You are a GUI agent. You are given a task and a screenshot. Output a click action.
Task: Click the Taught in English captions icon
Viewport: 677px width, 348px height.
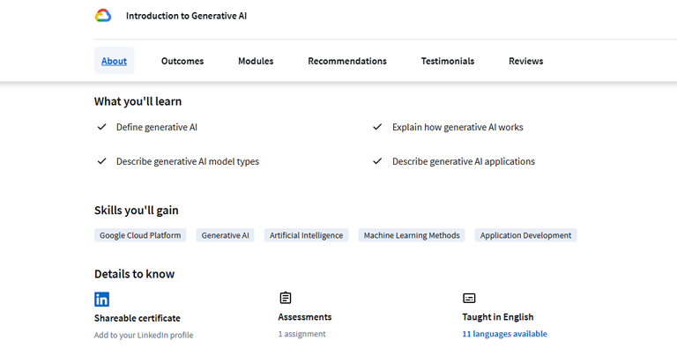469,298
